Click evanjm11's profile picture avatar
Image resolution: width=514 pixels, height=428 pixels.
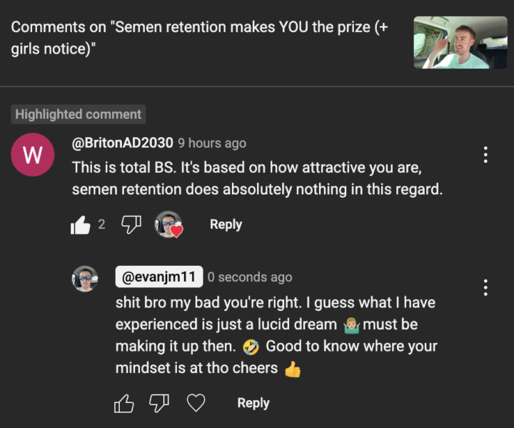point(85,279)
